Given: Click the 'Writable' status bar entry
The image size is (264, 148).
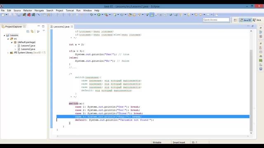Looking at the screenshot, I should (x=157, y=142).
